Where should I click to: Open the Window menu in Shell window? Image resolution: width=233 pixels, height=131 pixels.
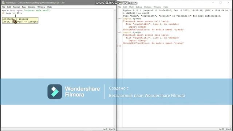pyautogui.click(x=157, y=7)
